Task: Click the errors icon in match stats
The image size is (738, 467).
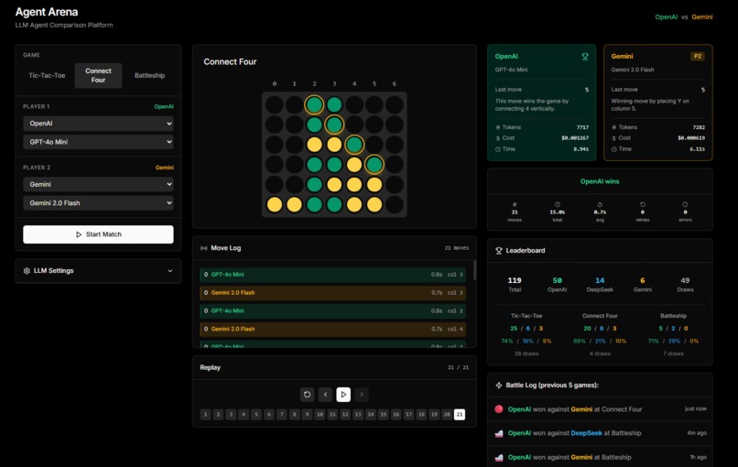Action: [x=685, y=205]
